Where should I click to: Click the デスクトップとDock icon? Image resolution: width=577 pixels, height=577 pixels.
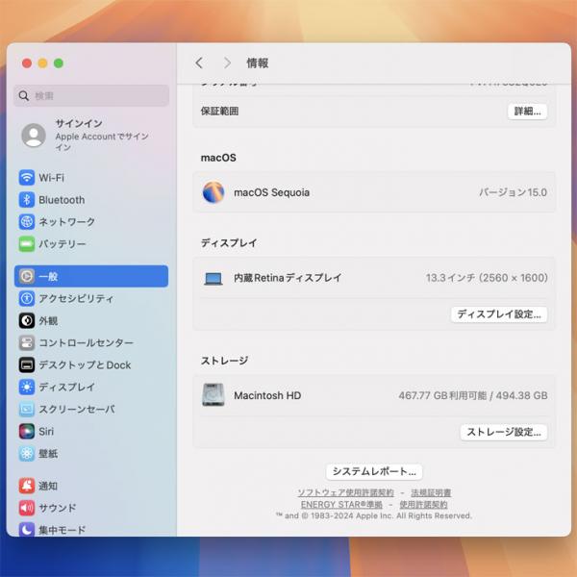pos(27,364)
